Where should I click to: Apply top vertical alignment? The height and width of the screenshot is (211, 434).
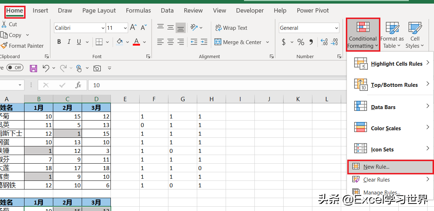click(x=161, y=27)
